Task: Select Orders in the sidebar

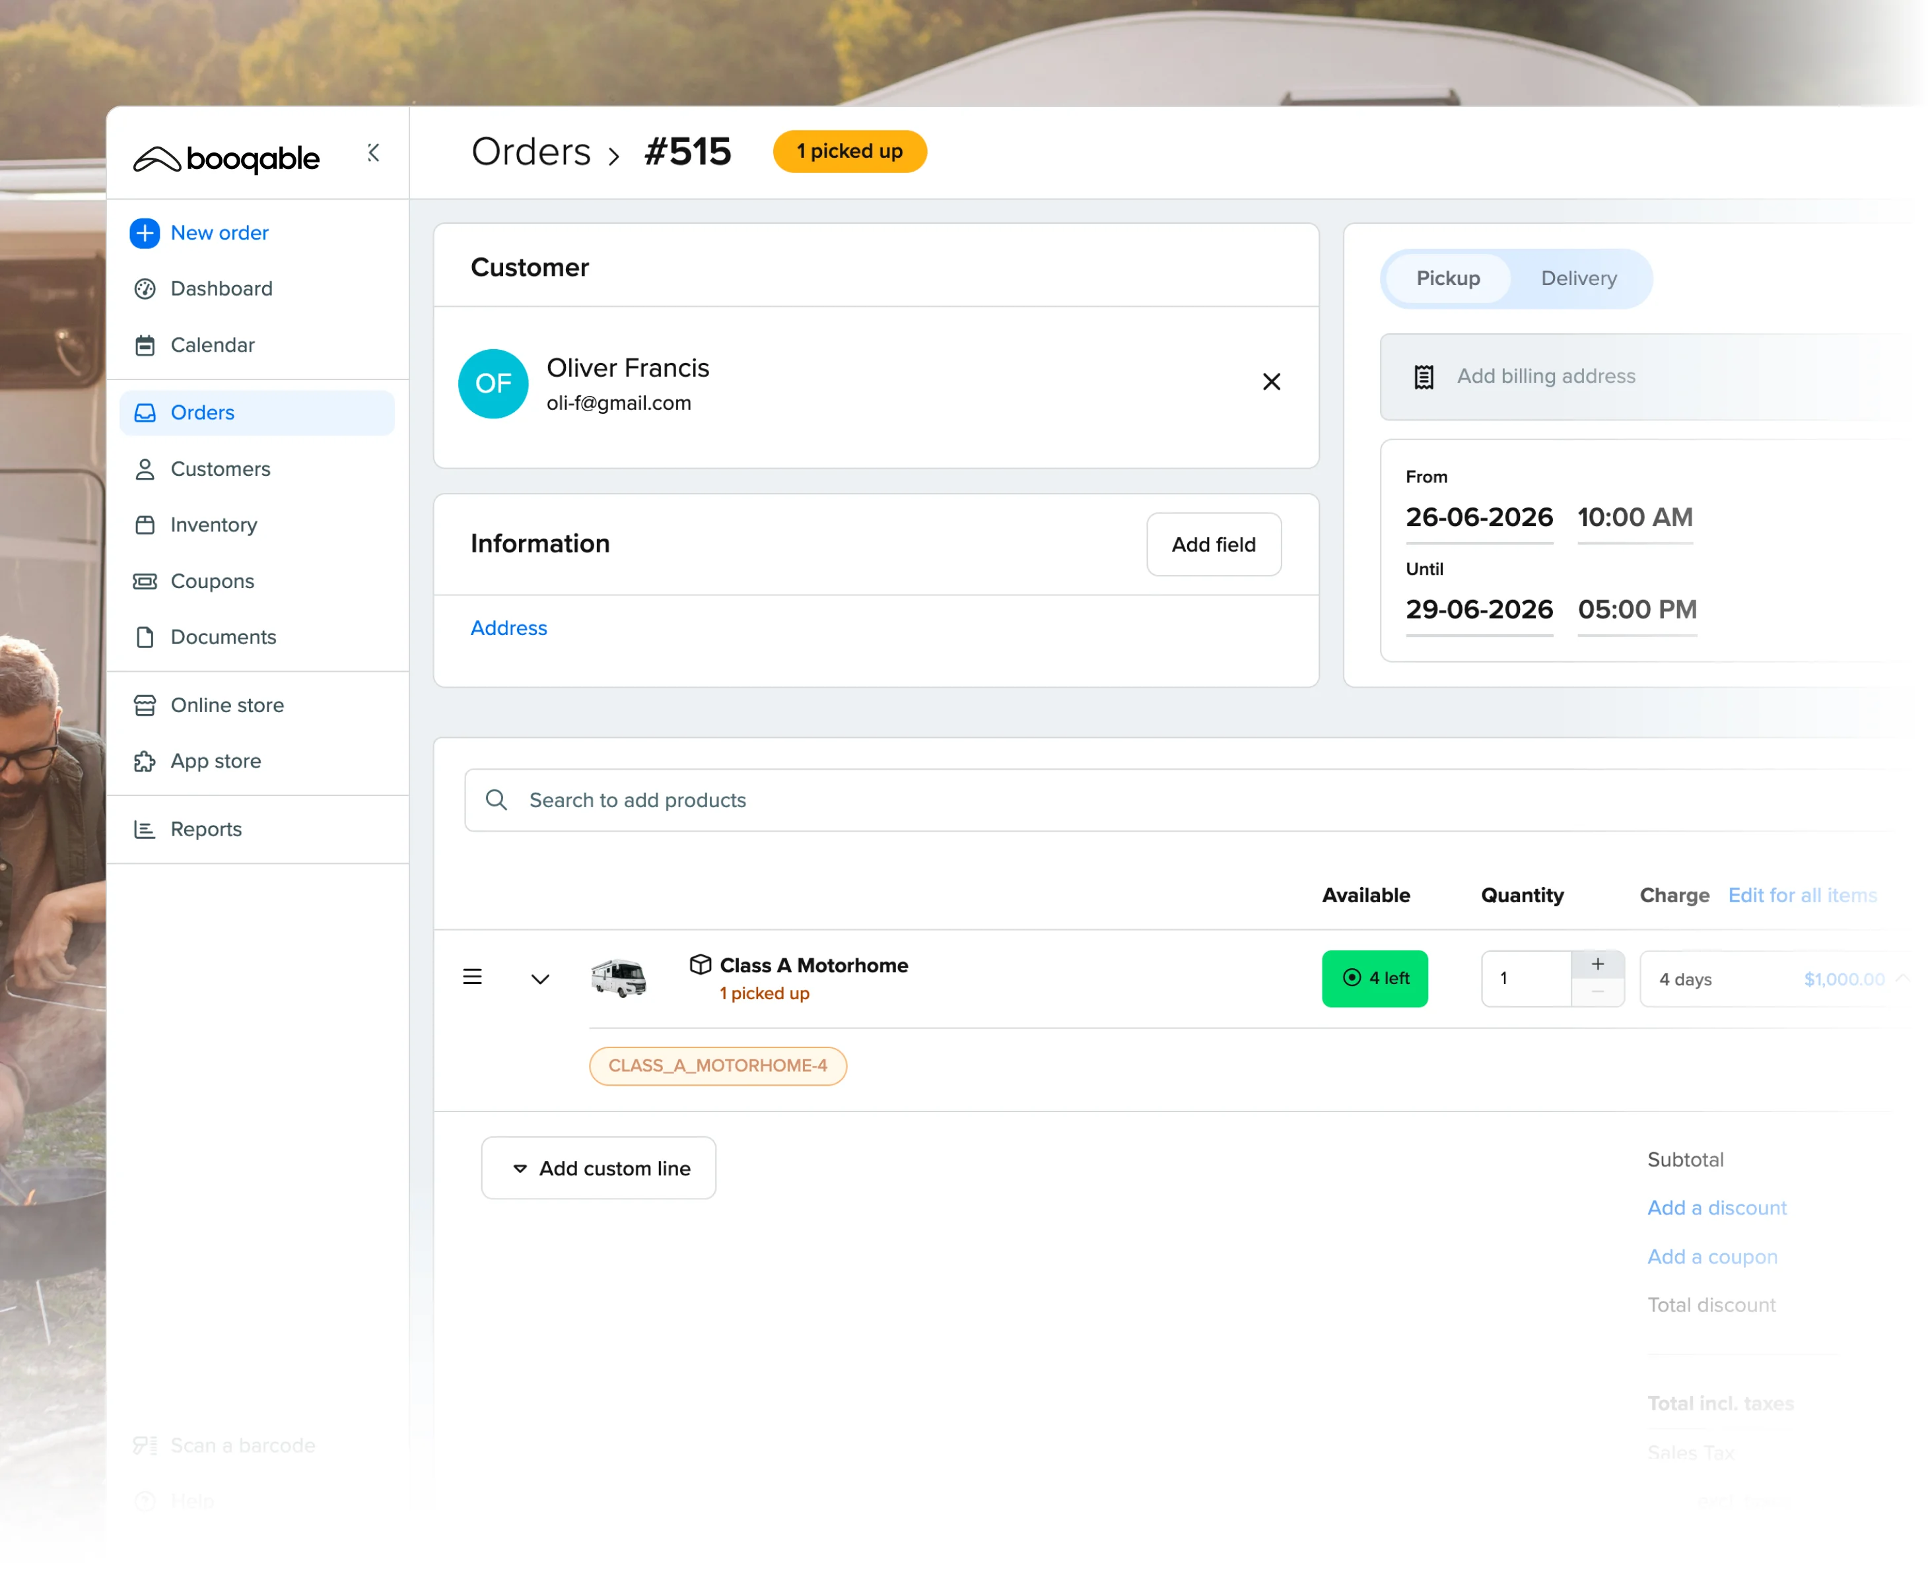Action: [257, 413]
